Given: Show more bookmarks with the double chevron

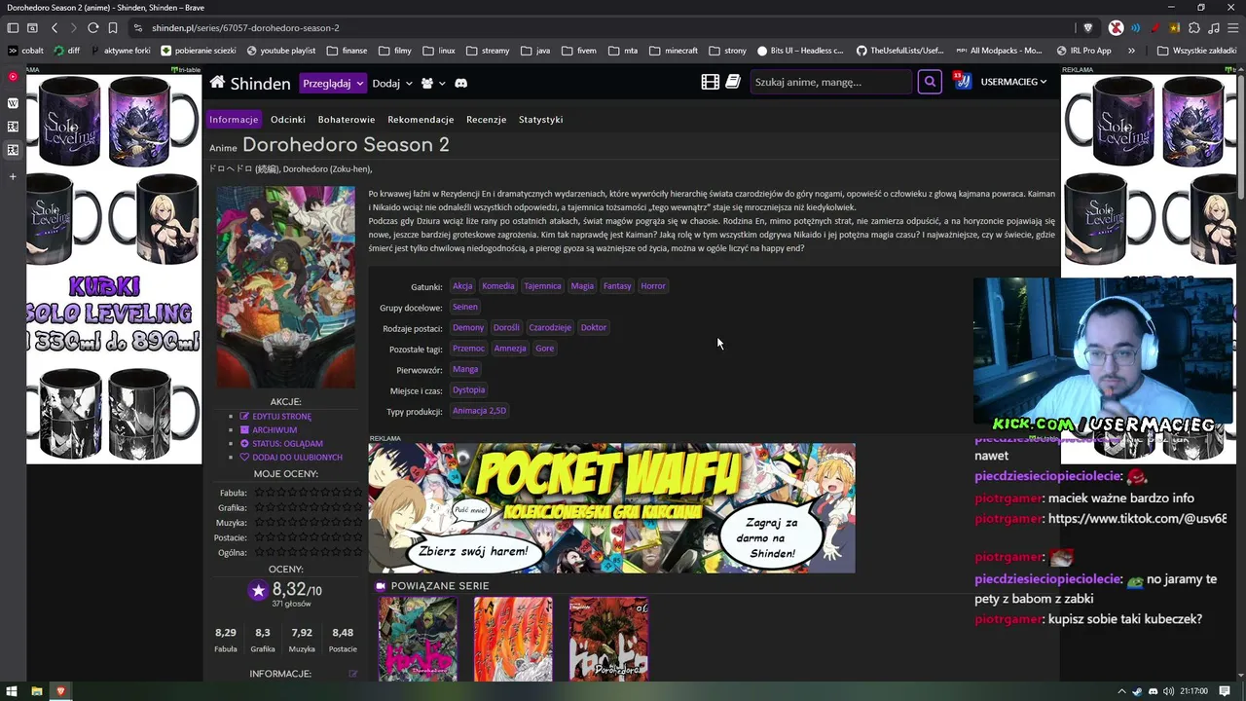Looking at the screenshot, I should tap(1131, 51).
